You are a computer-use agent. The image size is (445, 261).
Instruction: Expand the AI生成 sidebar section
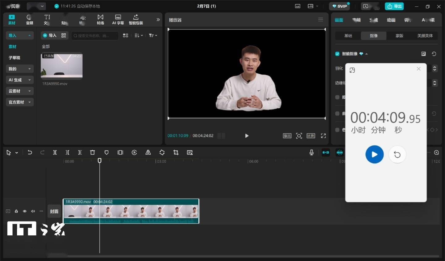tap(19, 80)
